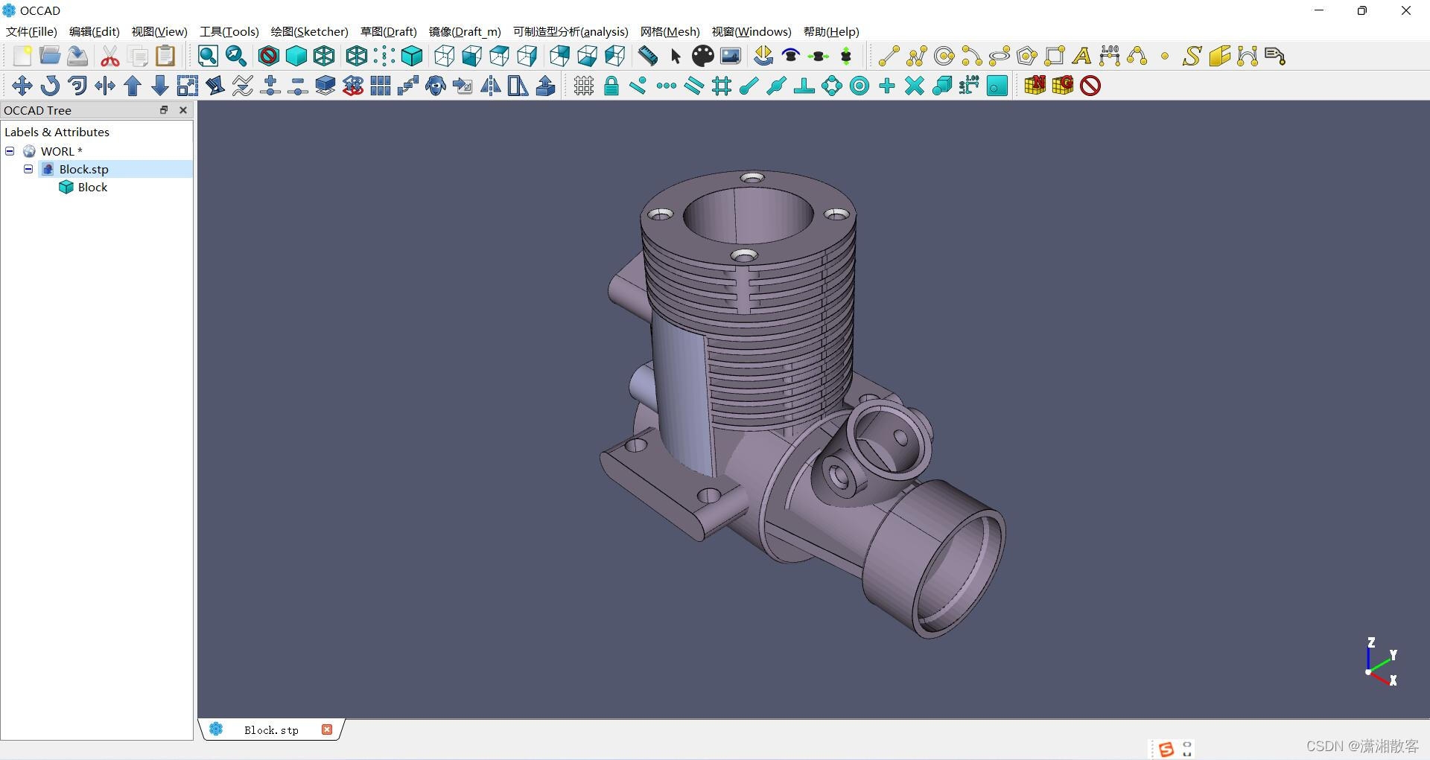
Task: Switch to points display mode icon
Action: click(x=384, y=56)
